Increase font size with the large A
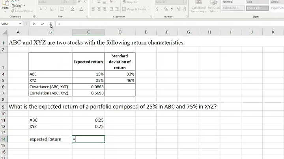Image resolution: width=284 pixels, height=159 pixels. pyautogui.click(x=79, y=2)
